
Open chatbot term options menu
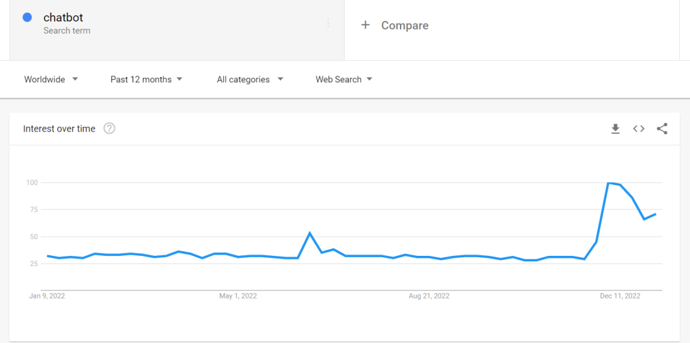coord(328,23)
